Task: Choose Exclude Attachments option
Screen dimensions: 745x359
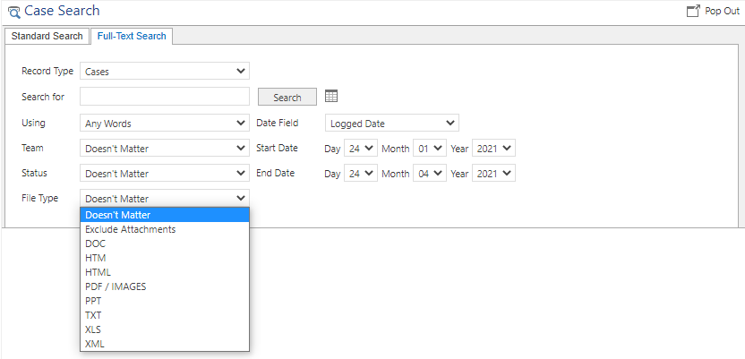Action: 165,229
